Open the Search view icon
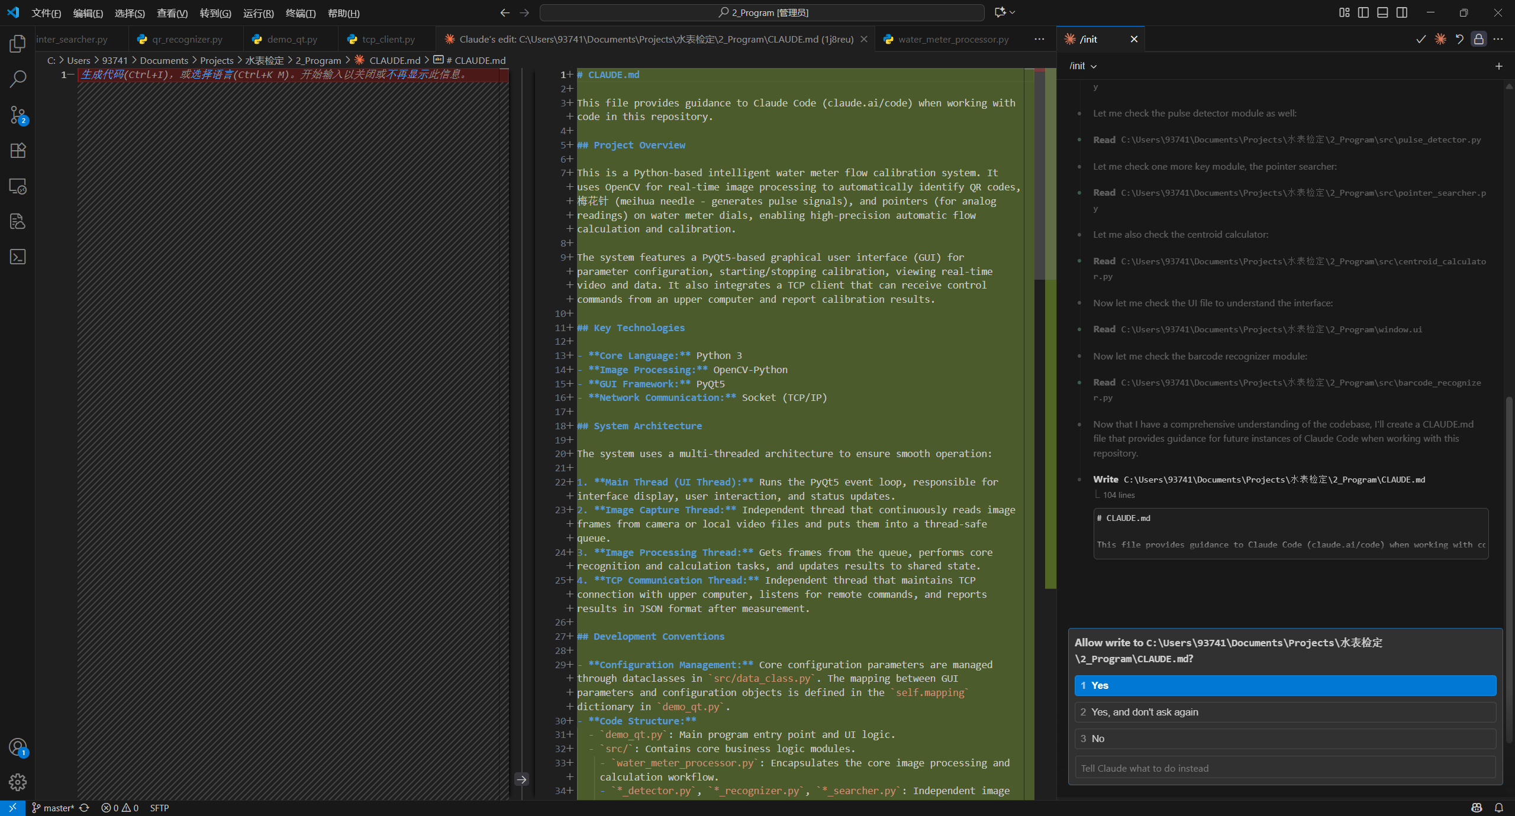1515x816 pixels. pos(18,79)
